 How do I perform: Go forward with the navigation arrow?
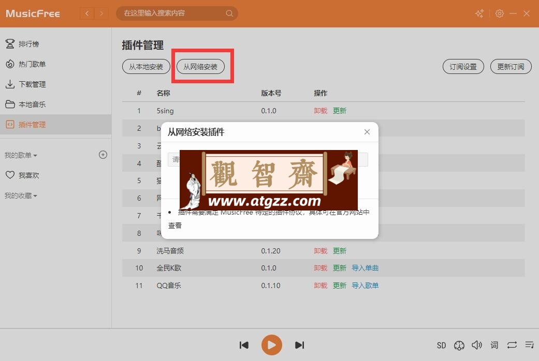click(x=101, y=13)
